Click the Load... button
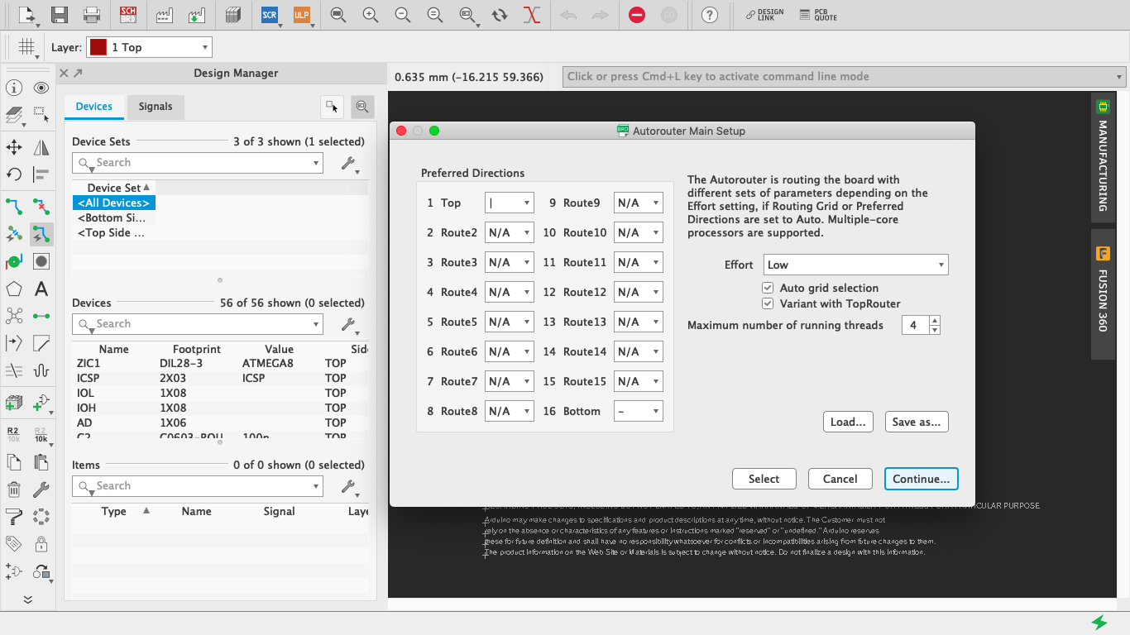 (848, 422)
